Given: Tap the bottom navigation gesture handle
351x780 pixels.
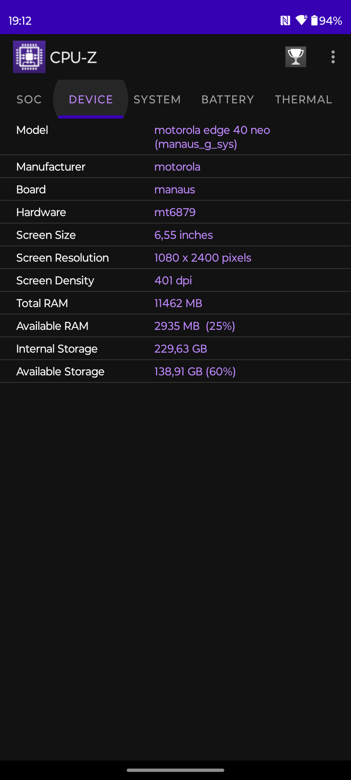Looking at the screenshot, I should pos(175,770).
